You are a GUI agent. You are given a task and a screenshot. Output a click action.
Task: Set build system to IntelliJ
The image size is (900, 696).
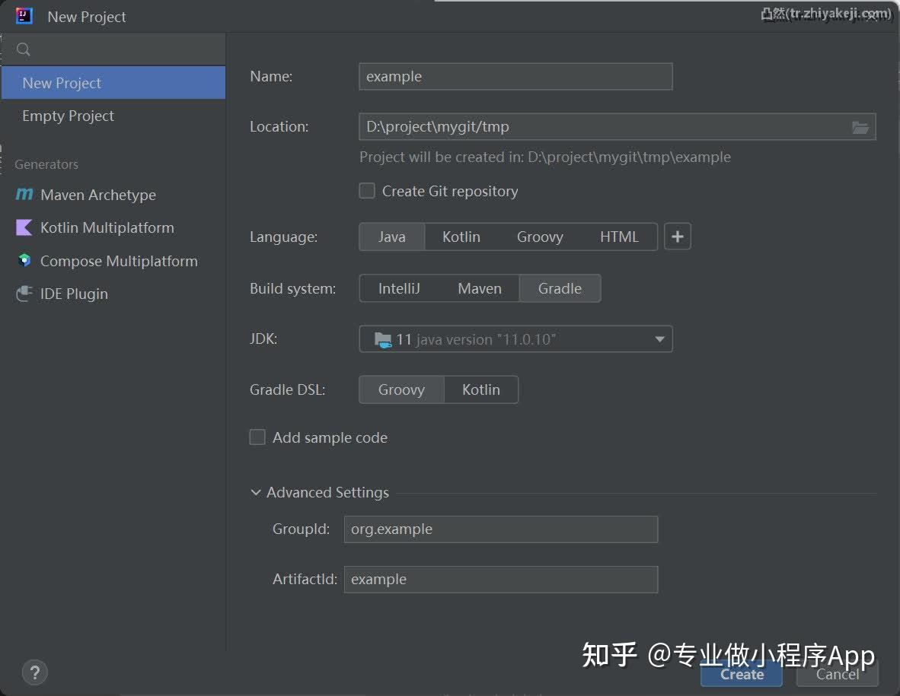[x=399, y=288]
